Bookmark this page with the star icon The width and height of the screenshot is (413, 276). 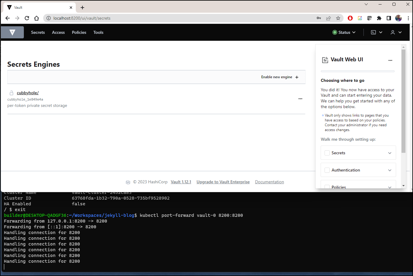(338, 18)
